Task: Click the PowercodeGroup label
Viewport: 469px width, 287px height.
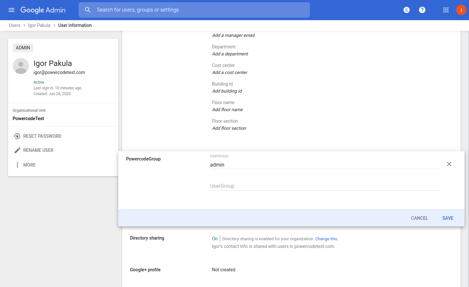Action: coord(143,159)
